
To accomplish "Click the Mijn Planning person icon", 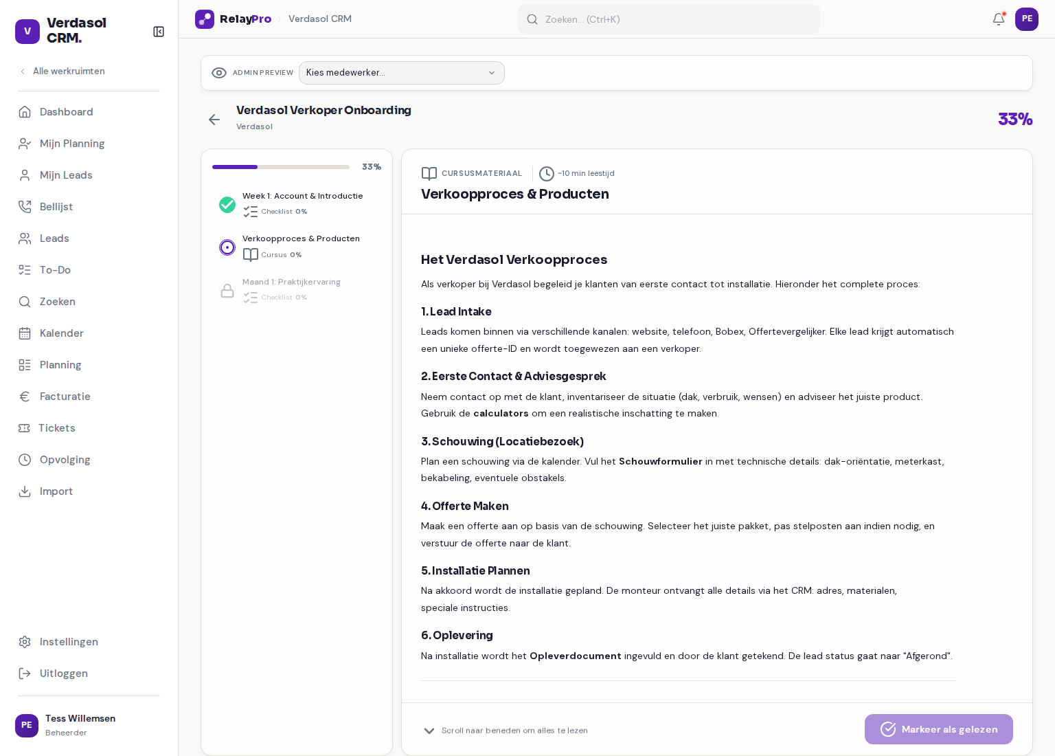I will coord(25,144).
